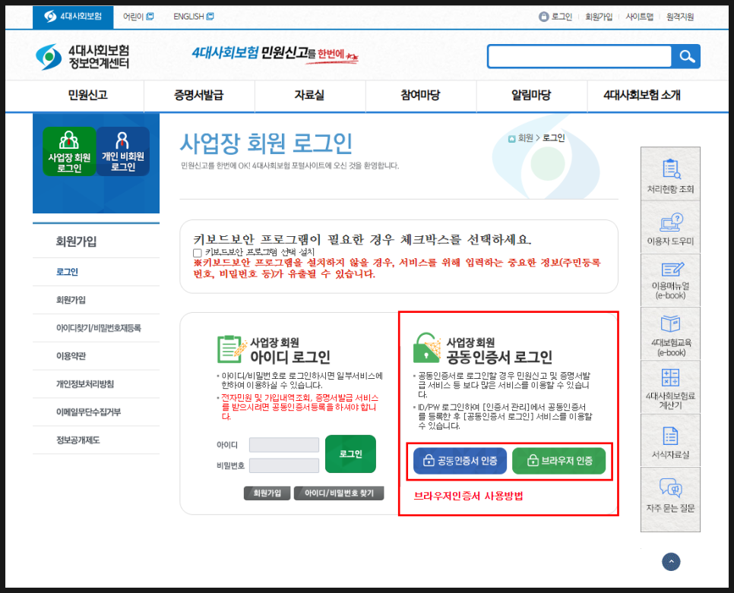Click the gray 회원가입 button under login
Screen dimensions: 734x593
[x=267, y=493]
